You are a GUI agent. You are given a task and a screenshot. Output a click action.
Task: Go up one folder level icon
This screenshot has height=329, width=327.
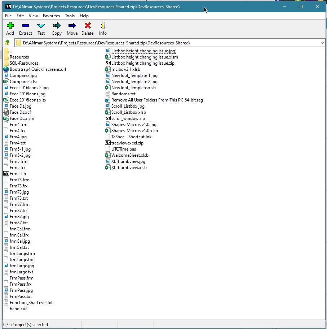point(7,43)
